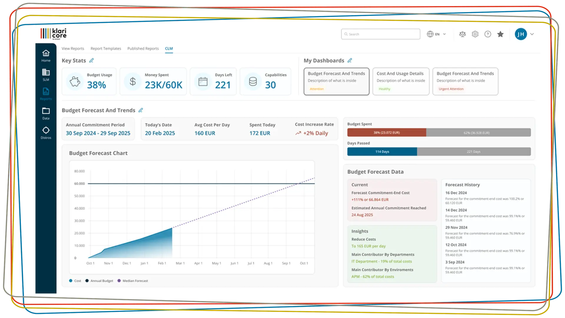Click the '30 Sep 2024 - 29 Sep 2025' period
The height and width of the screenshot is (318, 565).
98,133
